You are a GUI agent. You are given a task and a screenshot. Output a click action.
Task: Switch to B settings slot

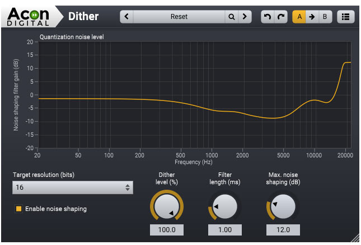pos(325,17)
